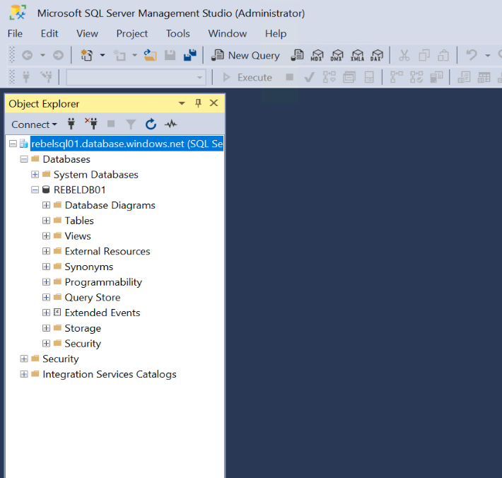Select Security folder under REBELDB01

coord(83,344)
